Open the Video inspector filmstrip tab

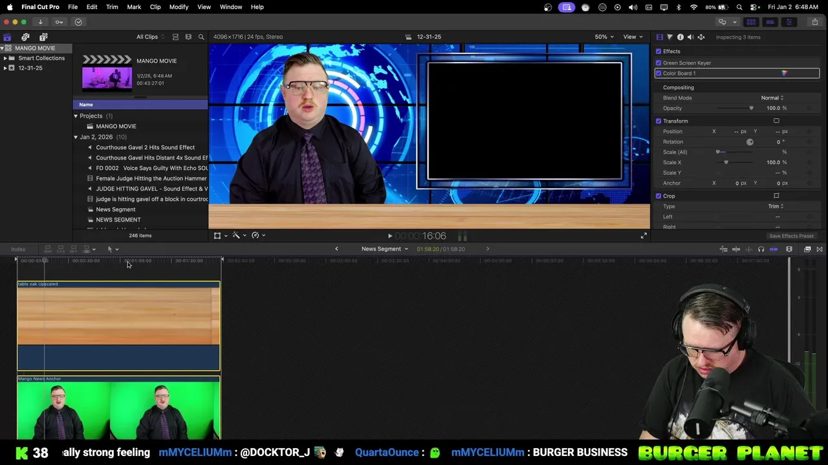(659, 37)
